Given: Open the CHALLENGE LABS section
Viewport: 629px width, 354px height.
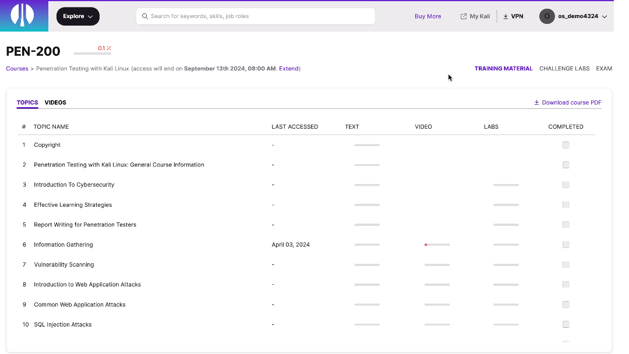Looking at the screenshot, I should pyautogui.click(x=564, y=68).
